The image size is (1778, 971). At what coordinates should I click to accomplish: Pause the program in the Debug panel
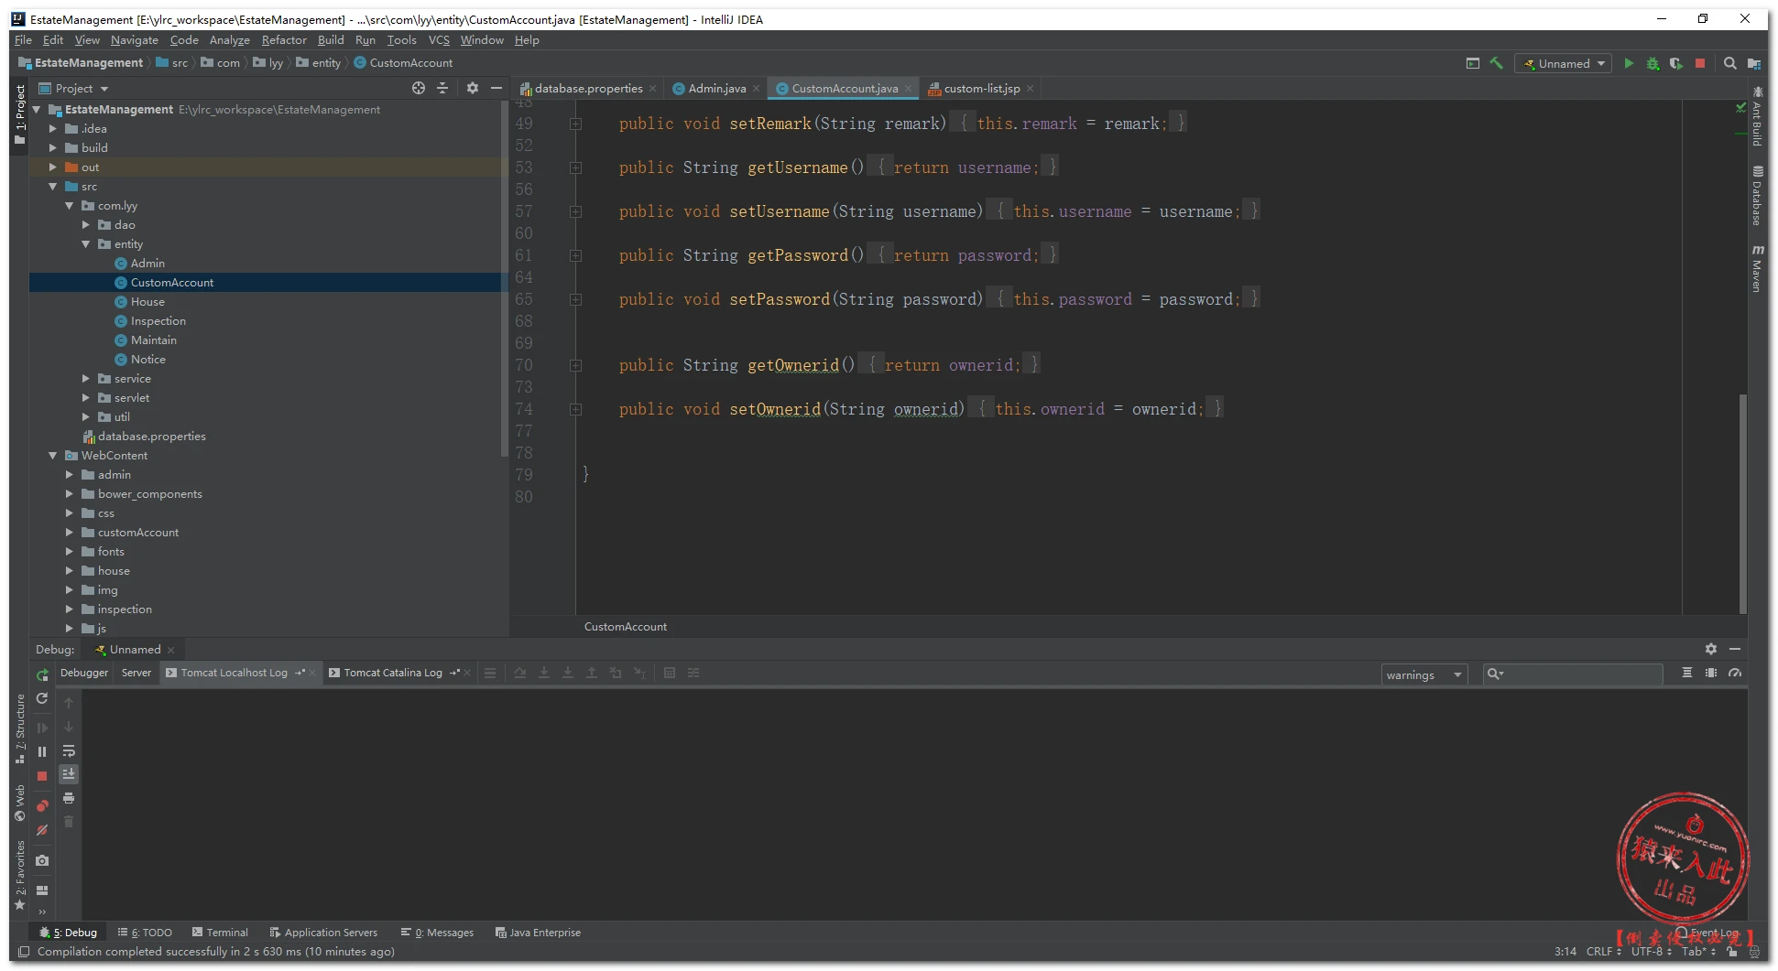click(x=42, y=752)
